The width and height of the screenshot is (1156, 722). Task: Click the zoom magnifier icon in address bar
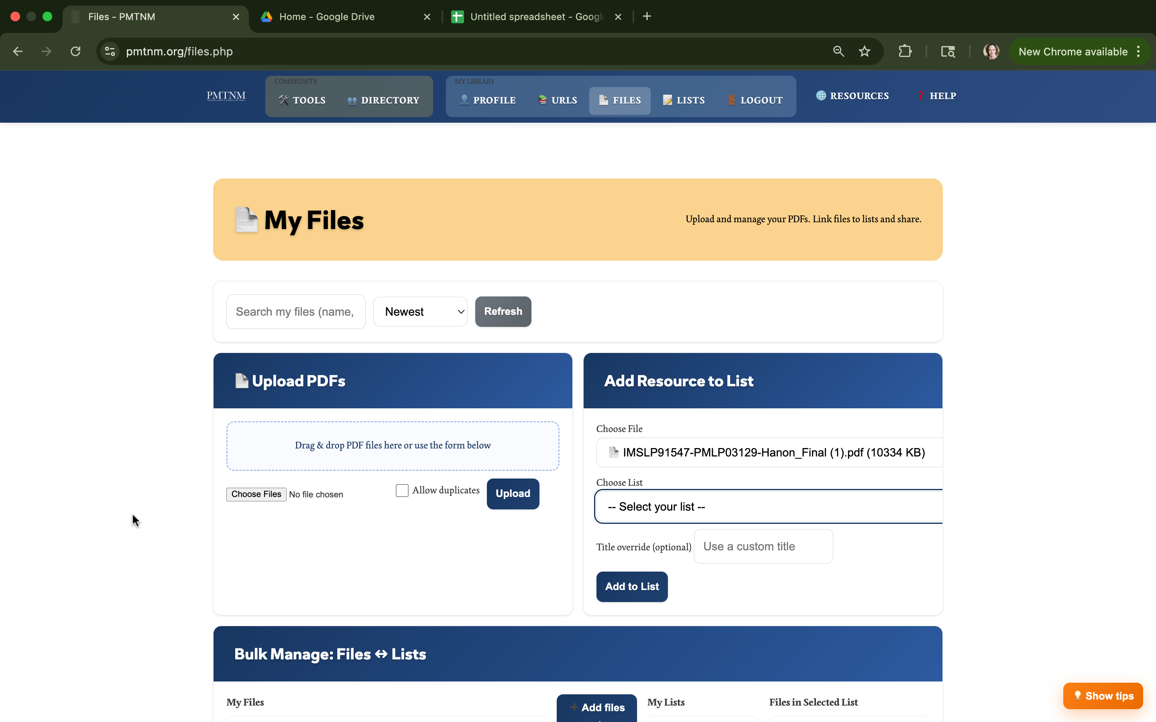839,52
